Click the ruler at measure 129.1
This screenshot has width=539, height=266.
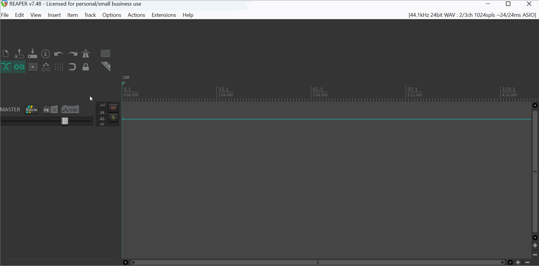[x=509, y=89]
